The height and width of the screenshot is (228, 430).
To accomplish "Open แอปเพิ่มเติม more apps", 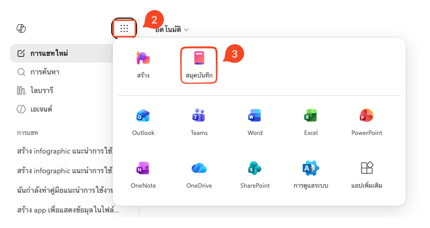I will point(367,175).
